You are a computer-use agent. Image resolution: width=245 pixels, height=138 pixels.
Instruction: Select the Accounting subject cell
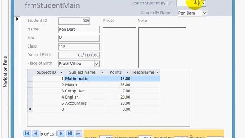[x=85, y=103]
